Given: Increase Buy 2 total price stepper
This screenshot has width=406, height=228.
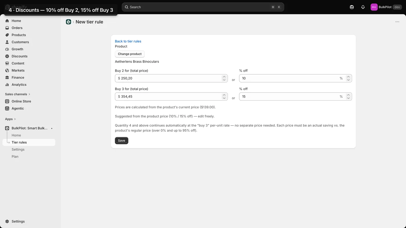Looking at the screenshot, I should [x=224, y=77].
